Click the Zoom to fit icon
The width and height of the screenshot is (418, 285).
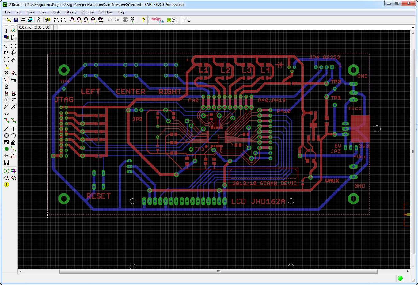tap(72, 20)
